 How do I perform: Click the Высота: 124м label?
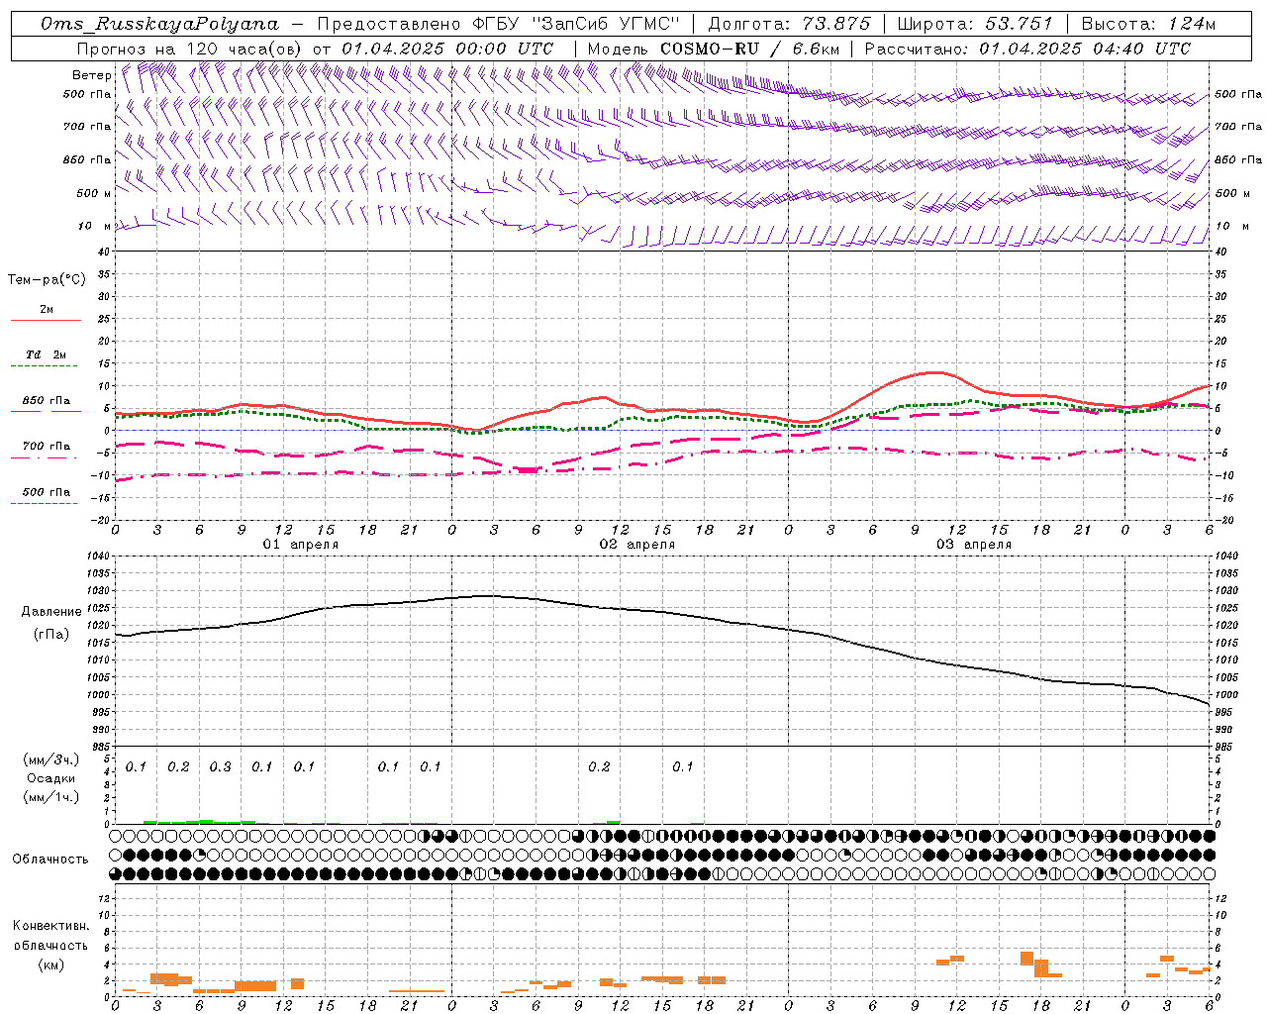(x=1147, y=24)
